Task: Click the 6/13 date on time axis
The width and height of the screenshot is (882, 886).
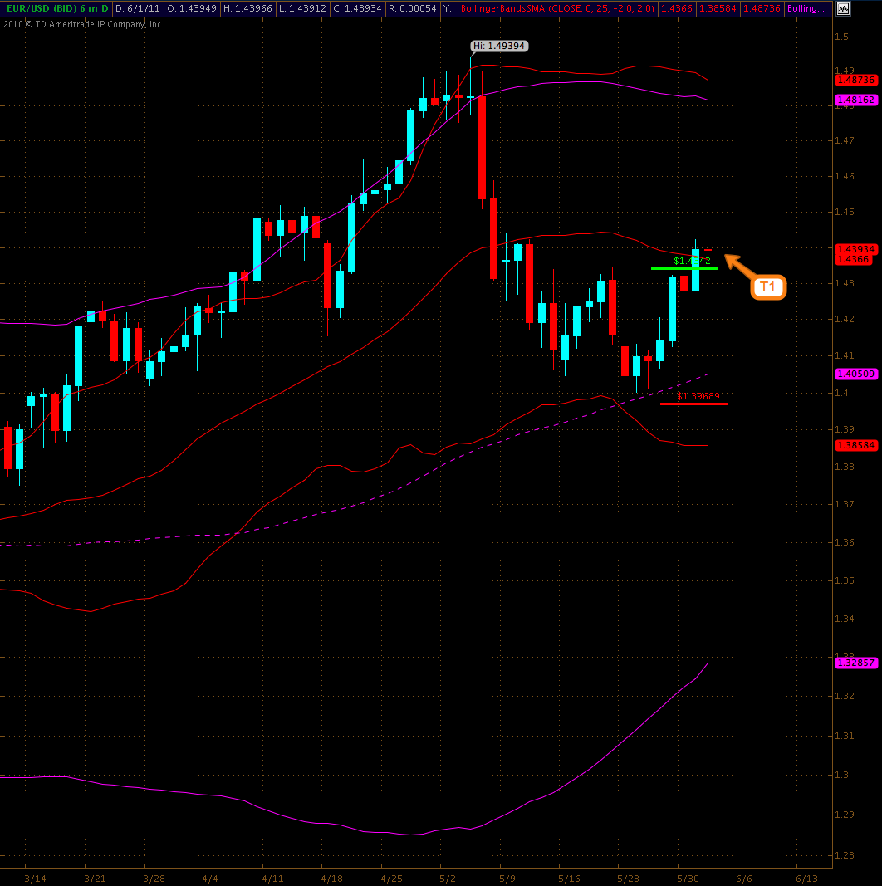Action: tap(806, 878)
